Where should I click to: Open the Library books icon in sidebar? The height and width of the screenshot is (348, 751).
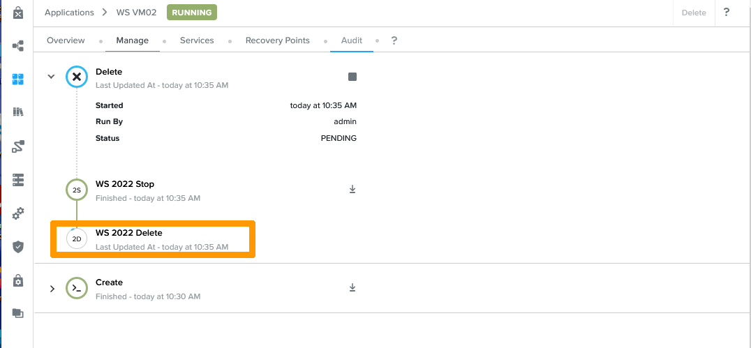18,112
